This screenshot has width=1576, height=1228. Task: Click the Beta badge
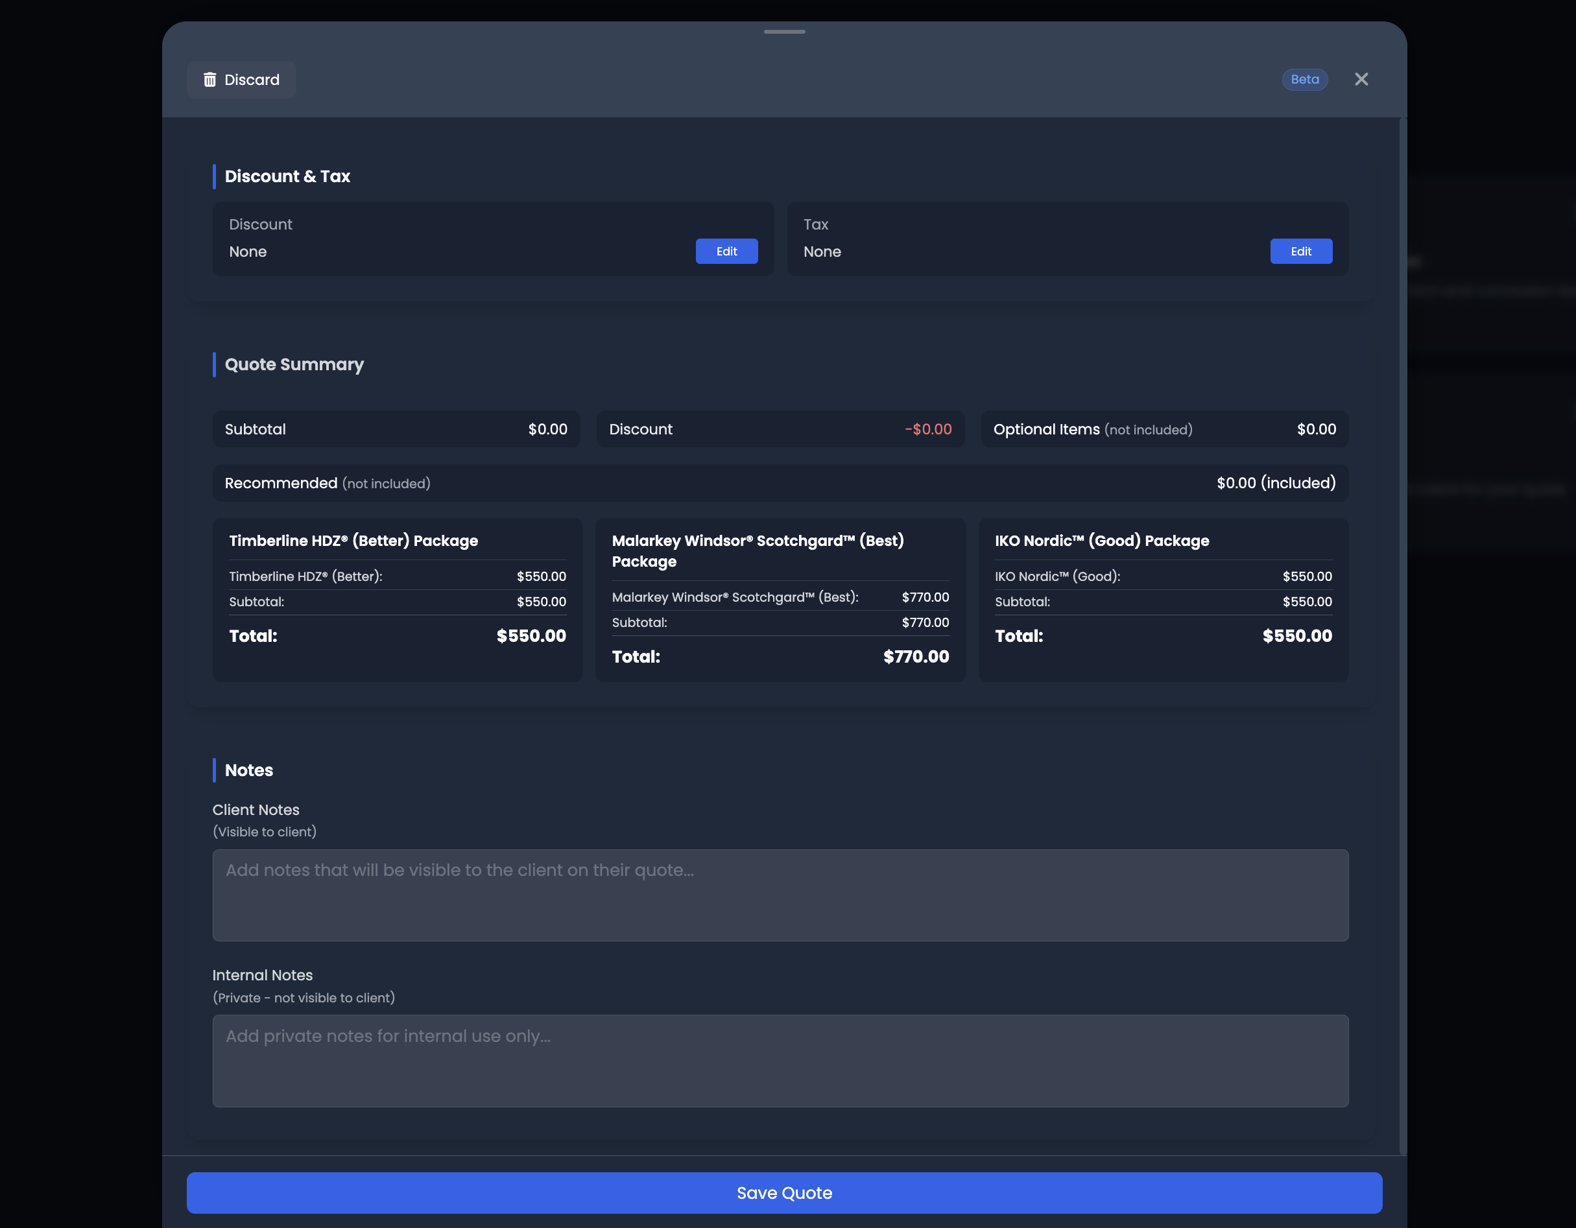tap(1305, 79)
